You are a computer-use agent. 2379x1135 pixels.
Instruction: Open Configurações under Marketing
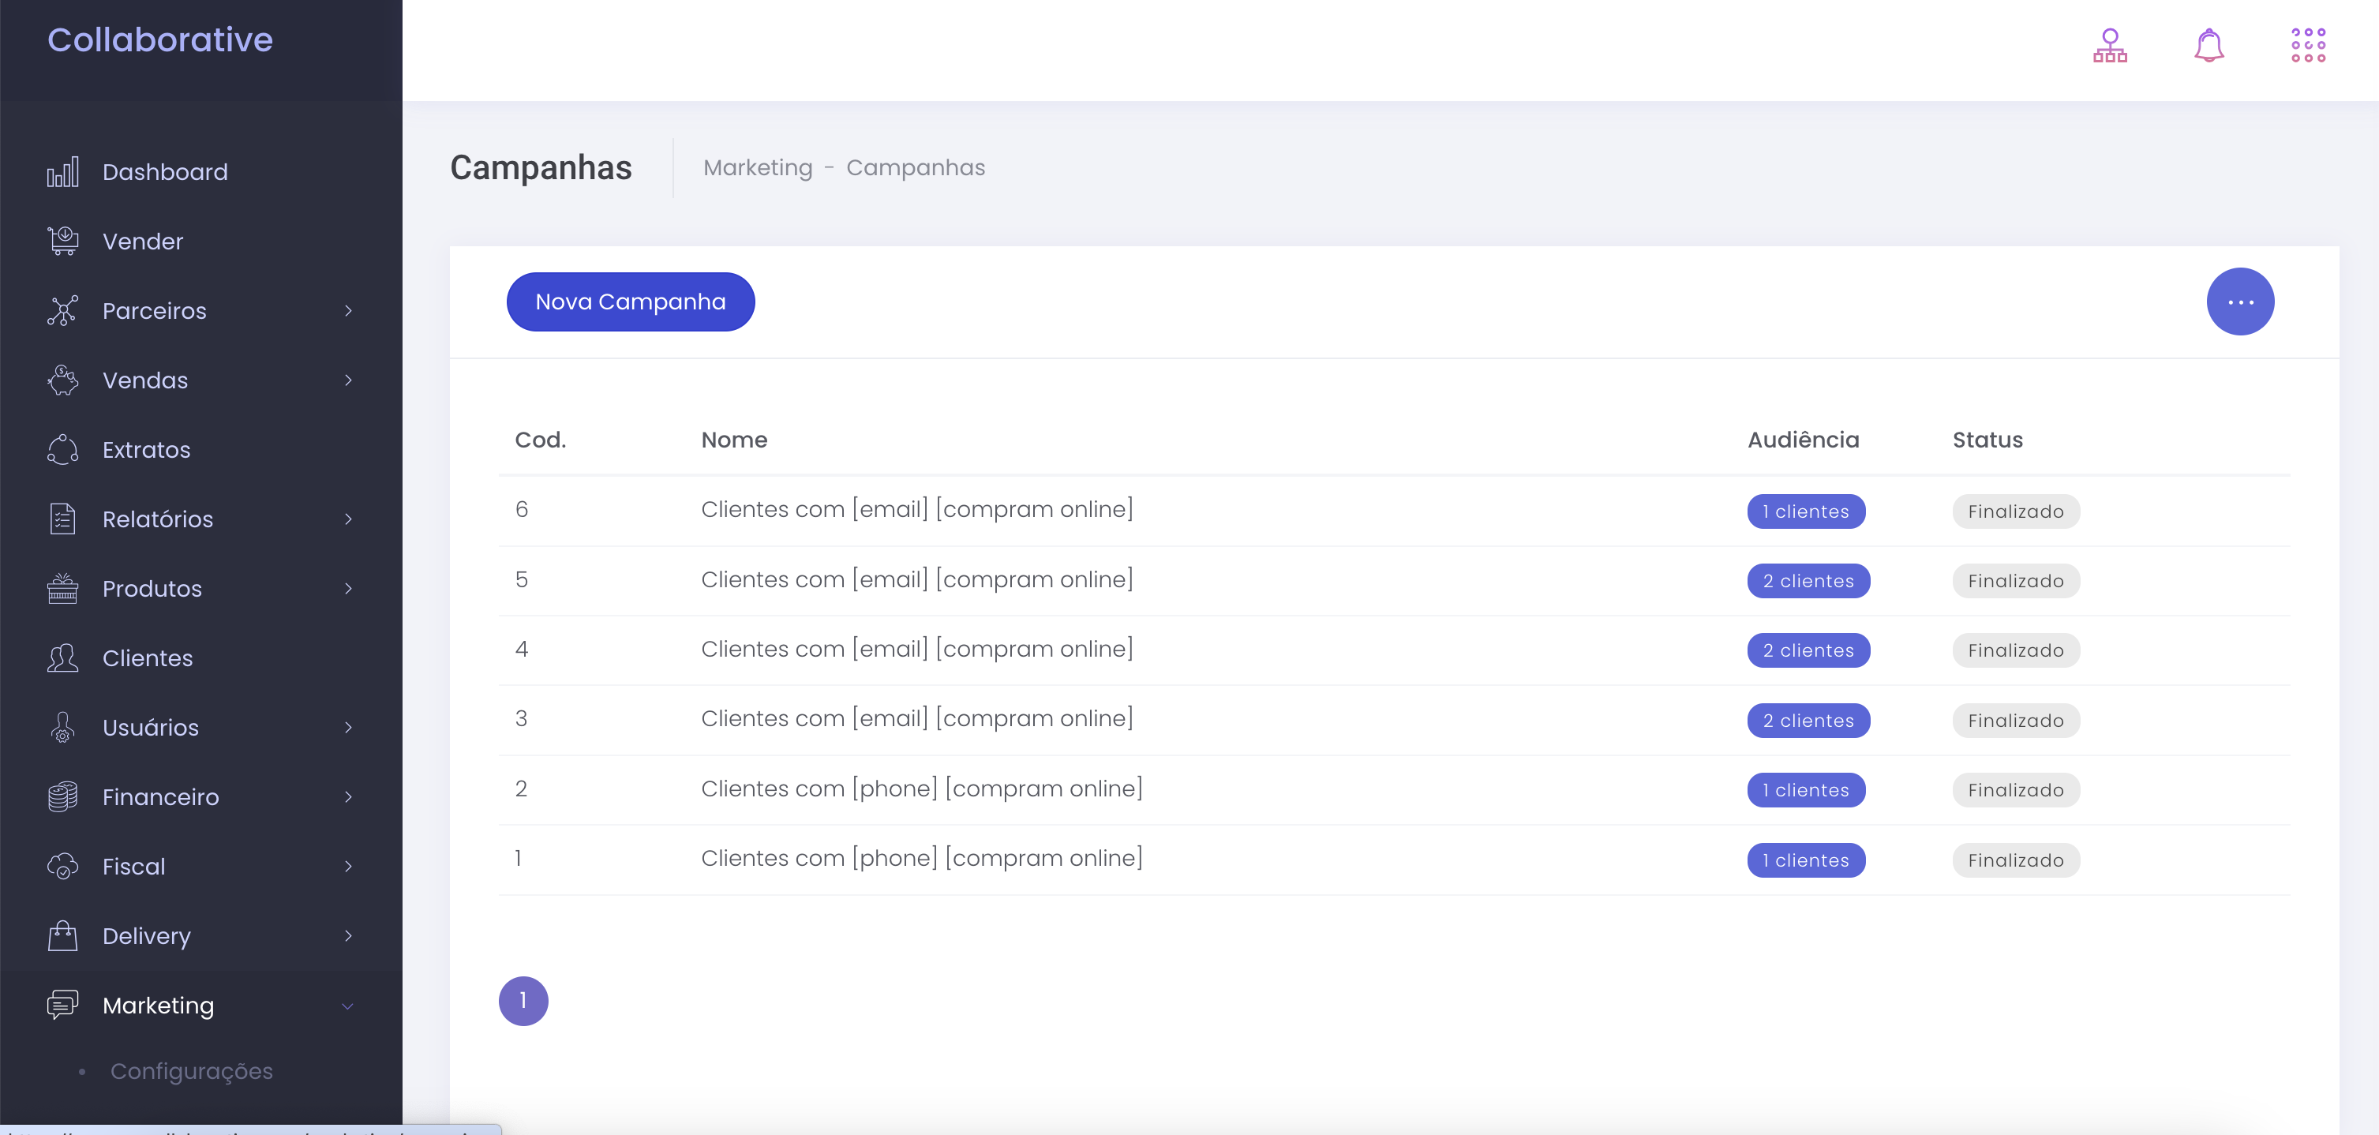191,1071
